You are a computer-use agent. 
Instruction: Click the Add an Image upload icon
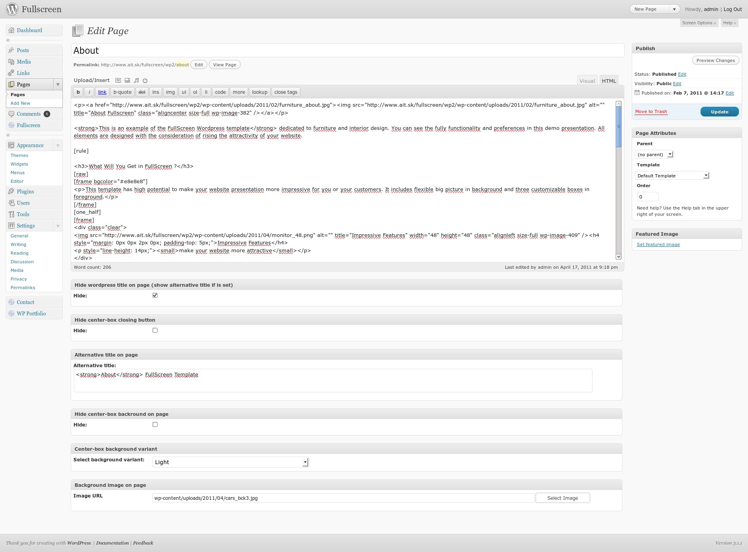click(x=118, y=80)
